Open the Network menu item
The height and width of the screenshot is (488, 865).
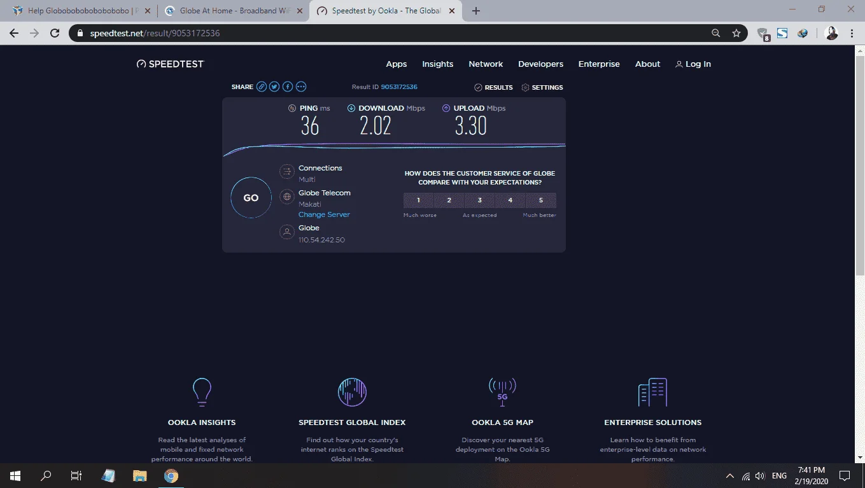(x=486, y=64)
